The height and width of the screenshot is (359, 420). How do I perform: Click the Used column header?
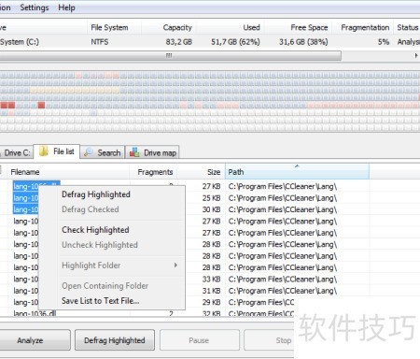[x=231, y=27]
